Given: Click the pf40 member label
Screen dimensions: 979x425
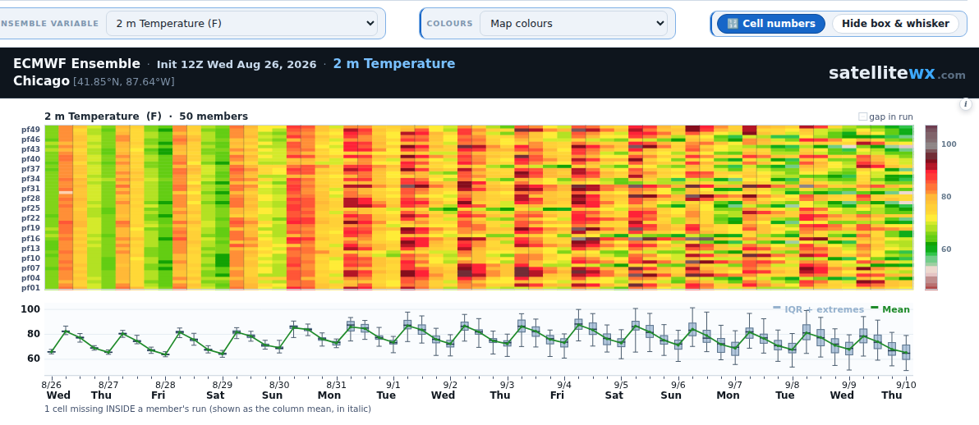Looking at the screenshot, I should pyautogui.click(x=32, y=159).
